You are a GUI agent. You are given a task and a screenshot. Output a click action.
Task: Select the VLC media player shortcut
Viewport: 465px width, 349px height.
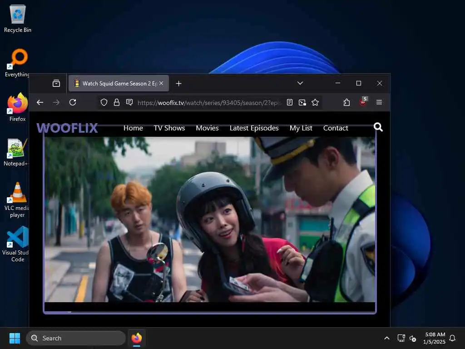[x=17, y=200]
